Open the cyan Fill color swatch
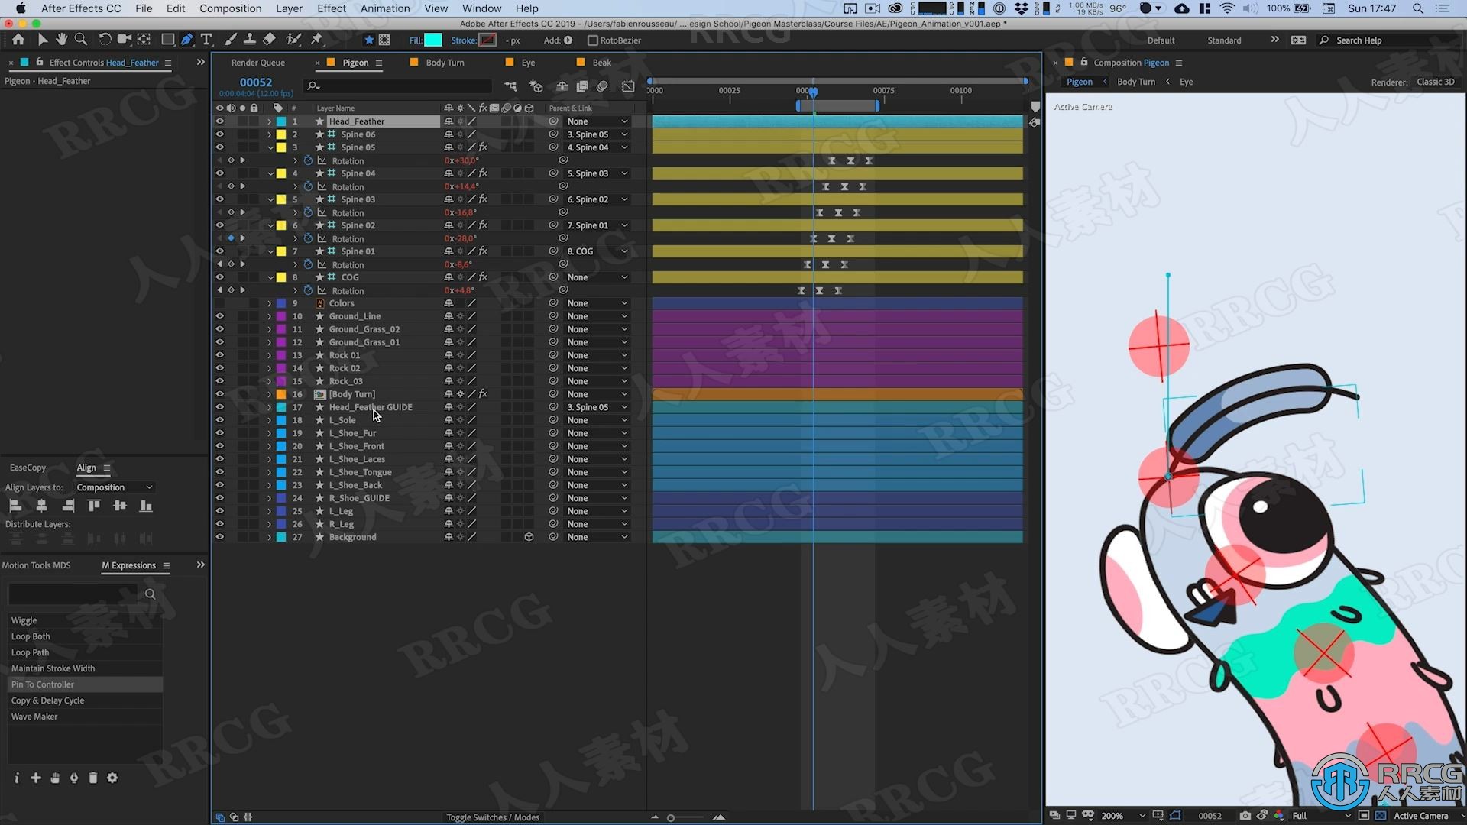Screen dimensions: 1467x825 pos(433,40)
